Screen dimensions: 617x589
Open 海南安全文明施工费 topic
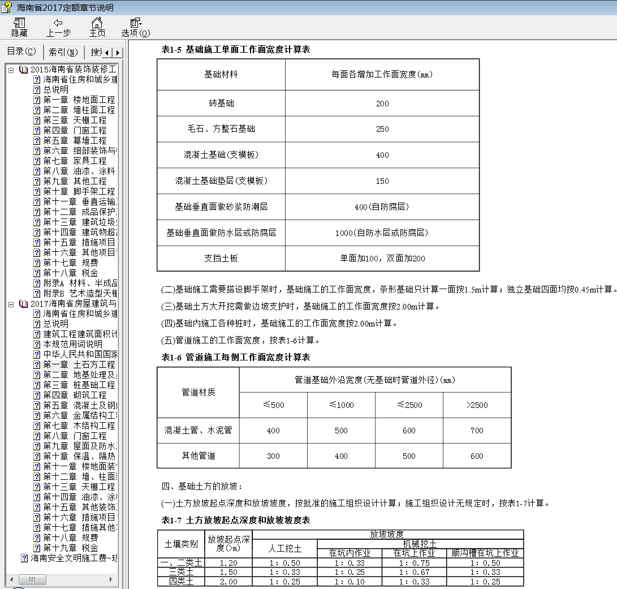point(74,558)
